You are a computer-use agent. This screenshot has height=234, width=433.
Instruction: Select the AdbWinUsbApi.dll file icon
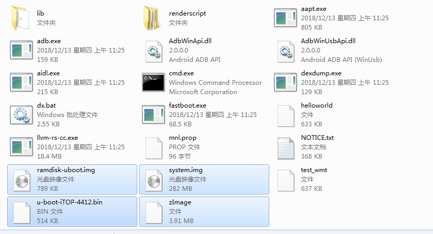pos(286,51)
